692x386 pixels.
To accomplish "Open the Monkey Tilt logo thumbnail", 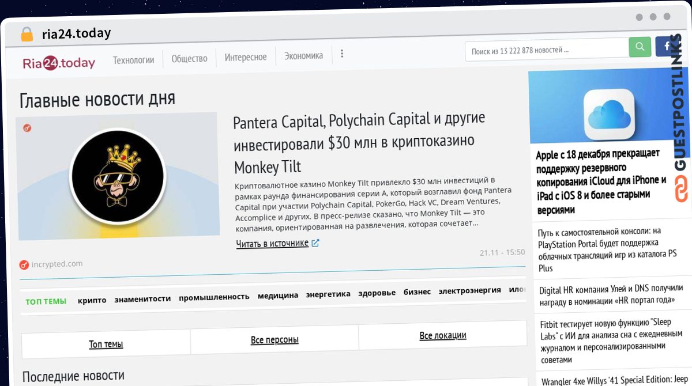I will coord(117,176).
